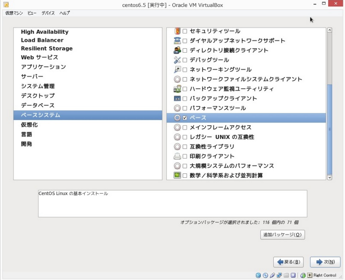This screenshot has width=345, height=280.
Task: Click the Right Control host key label
Action: click(325, 275)
